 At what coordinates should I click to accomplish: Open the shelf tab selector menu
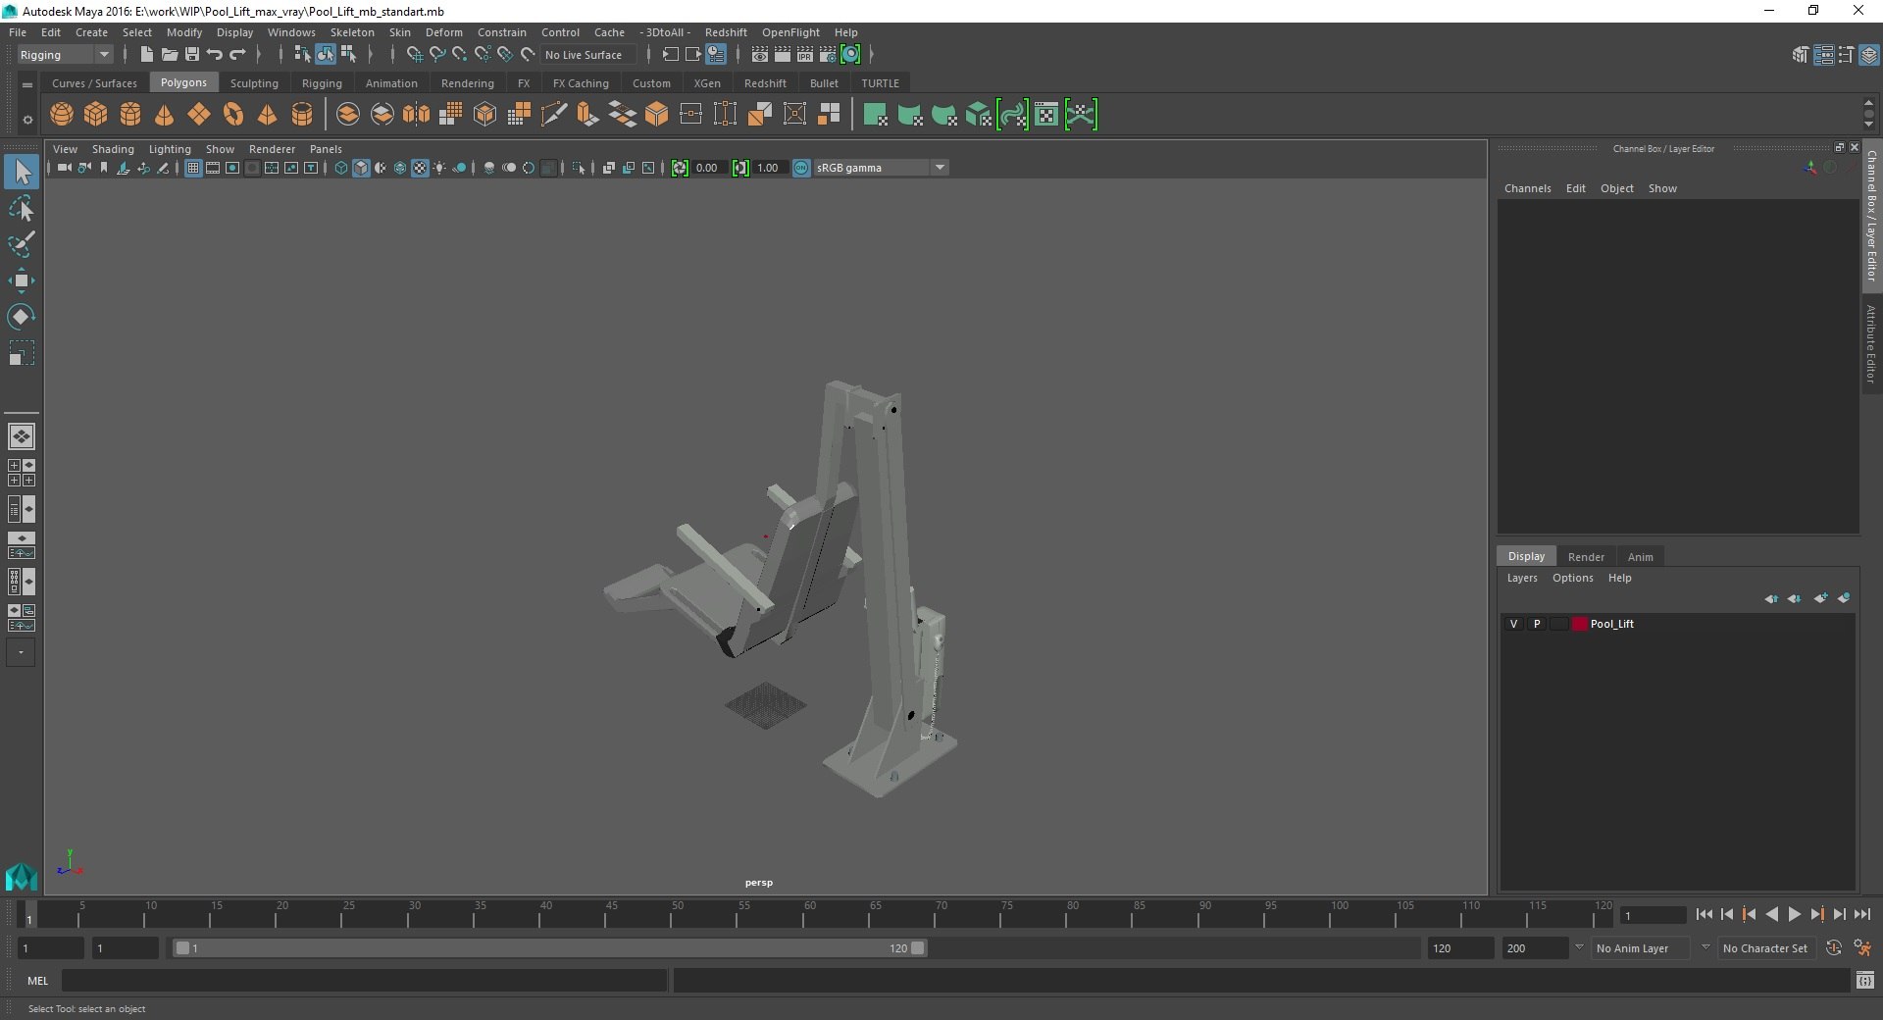click(27, 85)
